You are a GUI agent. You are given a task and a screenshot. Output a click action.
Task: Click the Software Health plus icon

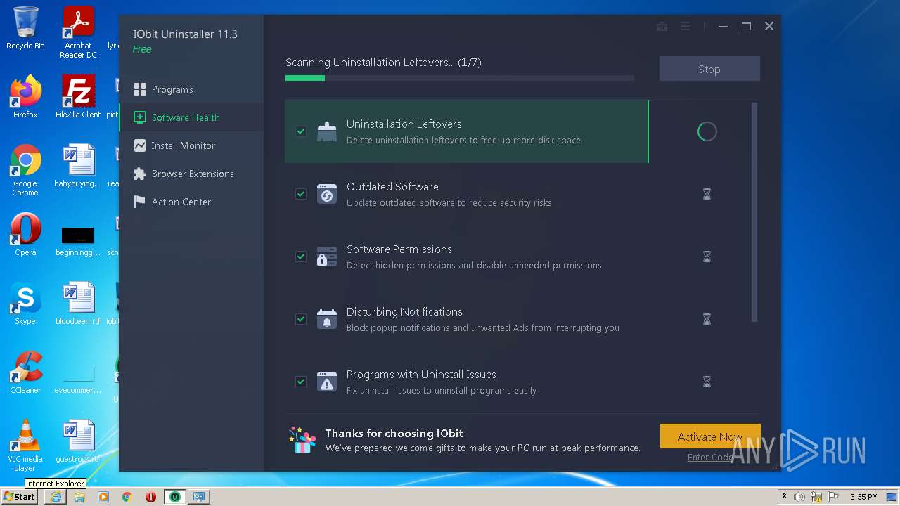[x=139, y=117]
